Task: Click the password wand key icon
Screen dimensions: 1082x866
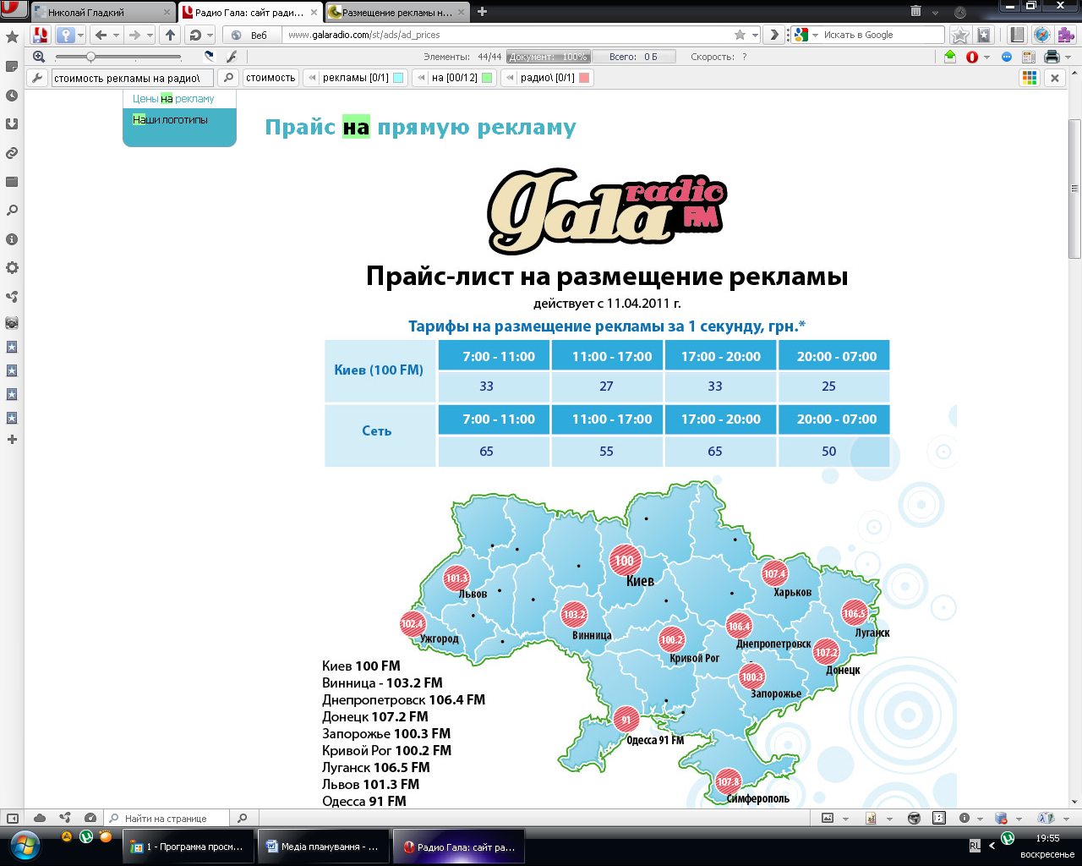Action: tap(65, 35)
